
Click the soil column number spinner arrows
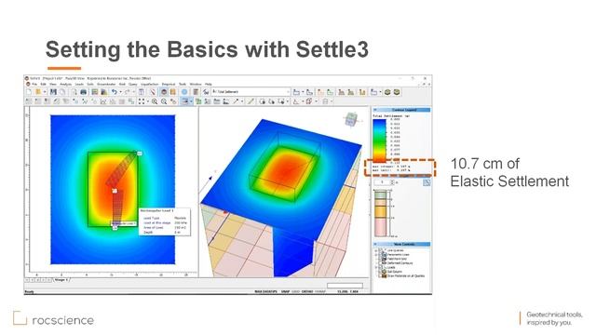[392, 182]
